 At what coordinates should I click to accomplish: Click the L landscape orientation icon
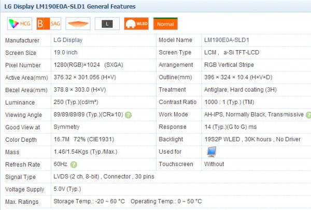pos(107,24)
